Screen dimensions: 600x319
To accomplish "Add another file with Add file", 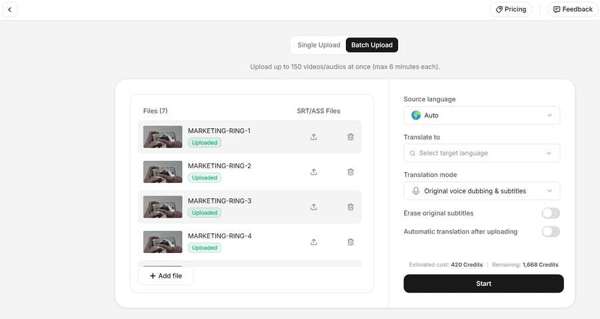I will pos(165,276).
